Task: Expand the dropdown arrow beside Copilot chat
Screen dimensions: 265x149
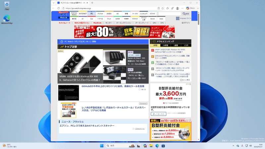Action: click(x=198, y=8)
